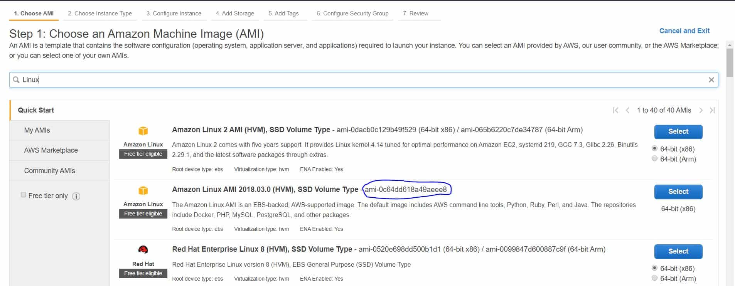The width and height of the screenshot is (735, 286).
Task: Switch to the 3. Configure Instance tab
Action: (x=174, y=13)
